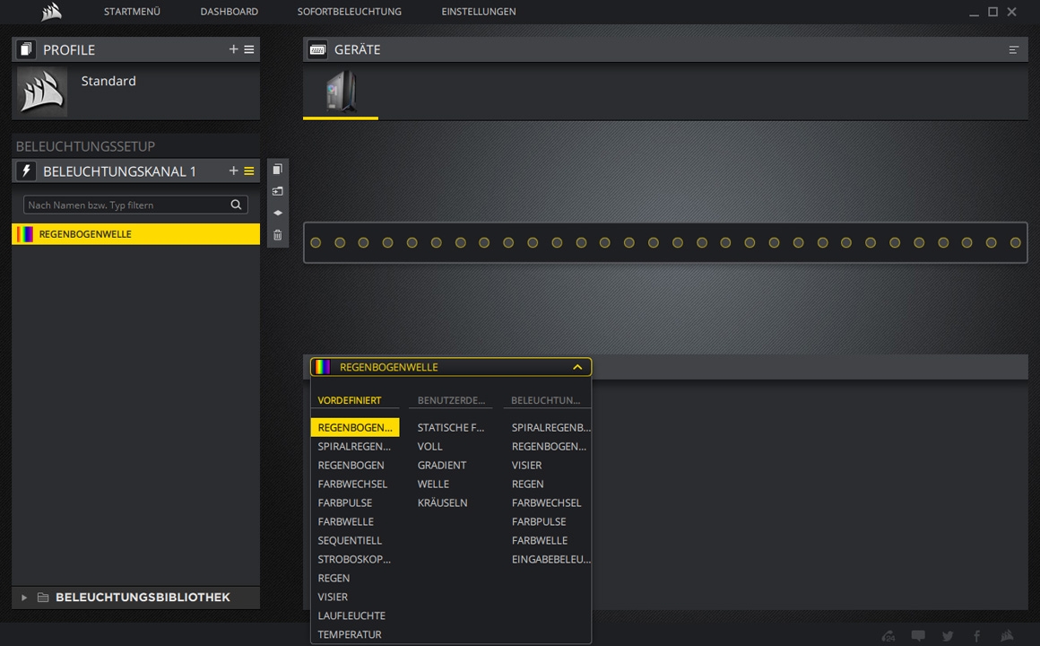Click the Corsair sails logo in top bar
The height and width of the screenshot is (646, 1040).
click(x=51, y=12)
